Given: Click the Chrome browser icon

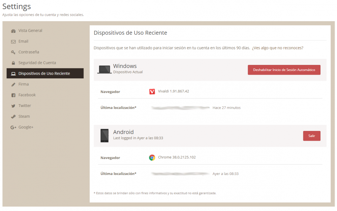Looking at the screenshot, I should point(152,157).
